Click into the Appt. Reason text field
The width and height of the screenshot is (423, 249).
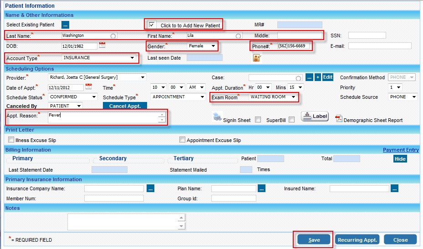pyautogui.click(x=102, y=117)
